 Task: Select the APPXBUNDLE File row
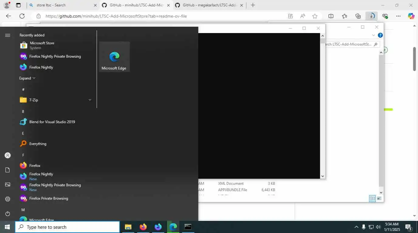(x=237, y=190)
